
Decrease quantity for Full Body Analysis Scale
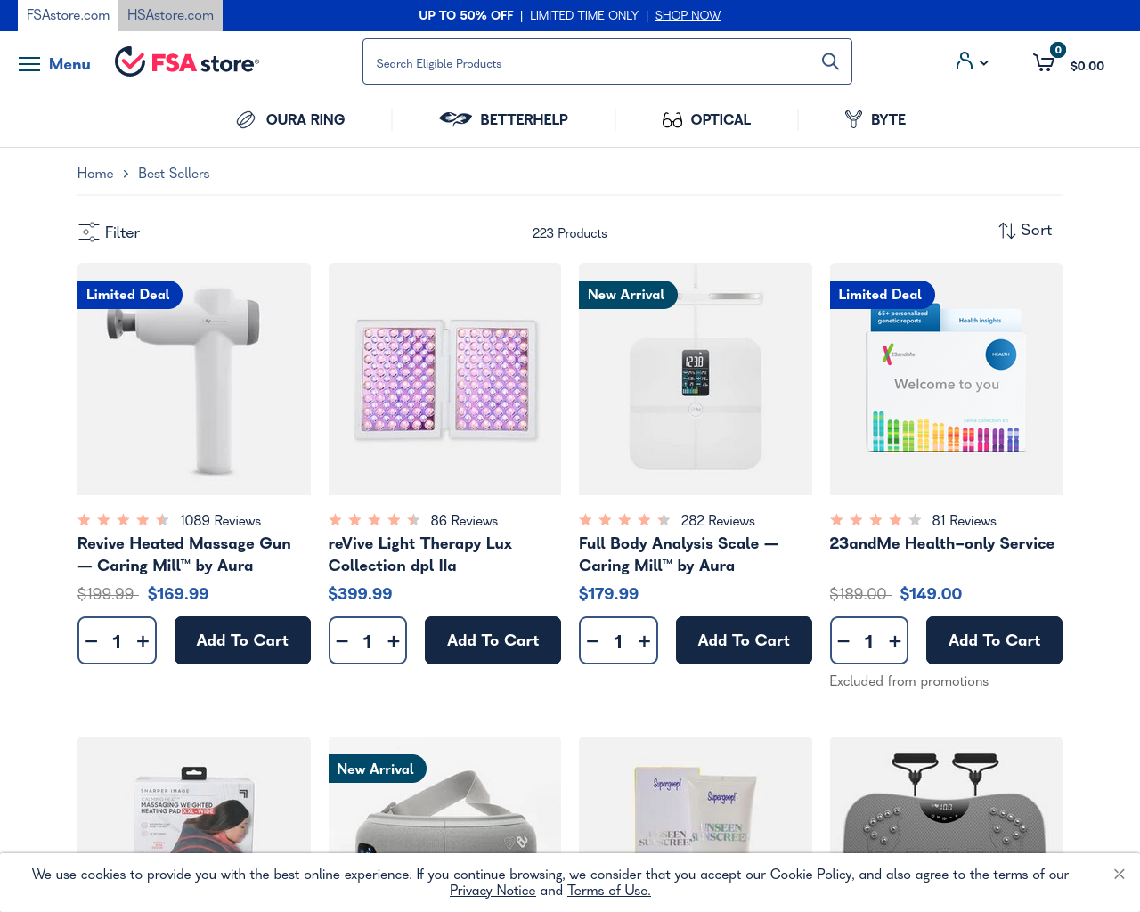point(592,641)
